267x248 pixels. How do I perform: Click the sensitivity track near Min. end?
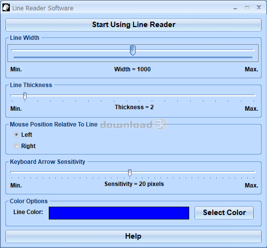pyautogui.click(x=18, y=172)
